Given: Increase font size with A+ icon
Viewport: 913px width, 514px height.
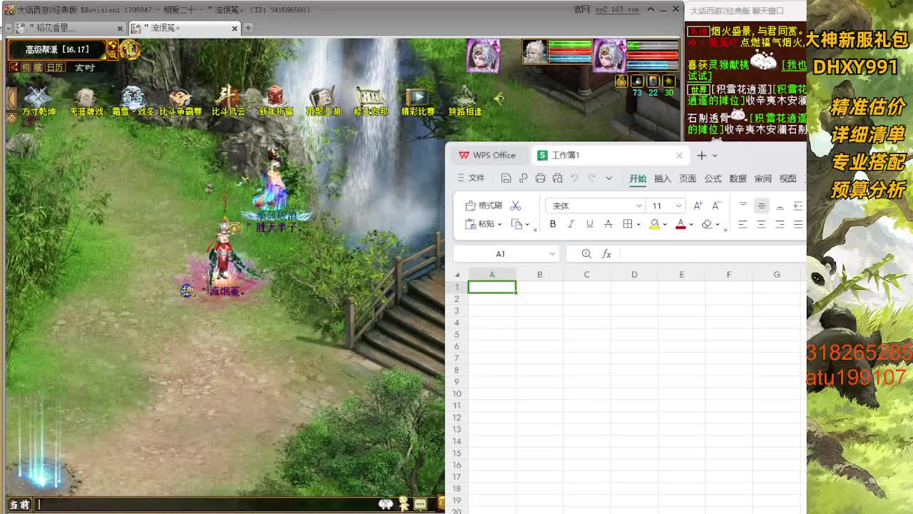Looking at the screenshot, I should click(698, 206).
